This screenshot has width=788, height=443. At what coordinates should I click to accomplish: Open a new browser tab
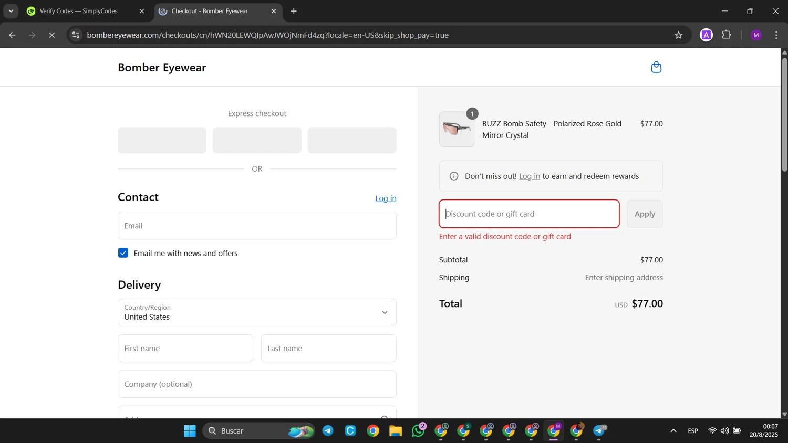click(x=294, y=11)
